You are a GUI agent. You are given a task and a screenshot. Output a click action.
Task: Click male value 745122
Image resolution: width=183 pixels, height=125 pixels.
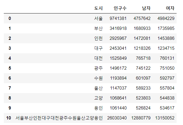tap(143, 68)
